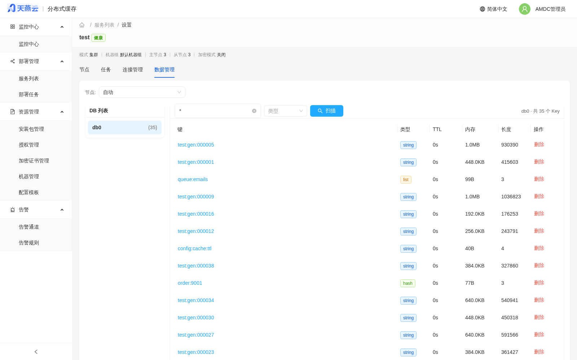The width and height of the screenshot is (577, 360).
Task: Switch to the 任务 tab
Action: tap(106, 69)
